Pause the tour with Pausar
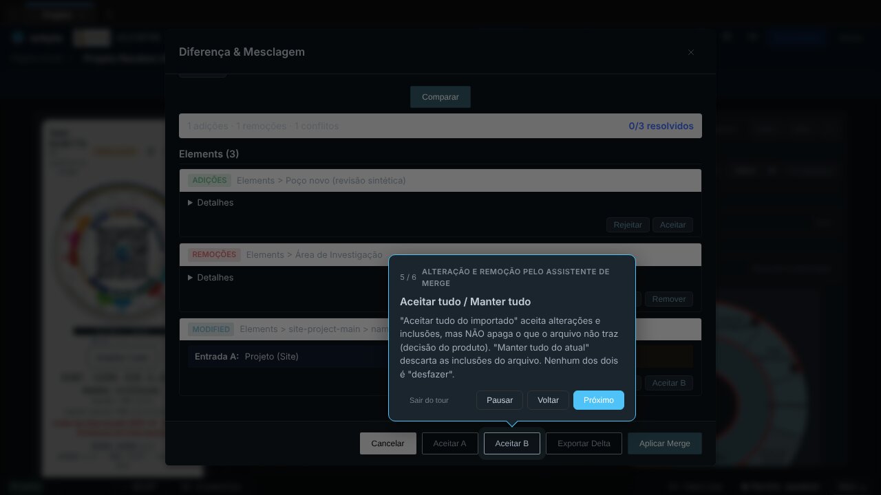The image size is (881, 495). tap(500, 400)
